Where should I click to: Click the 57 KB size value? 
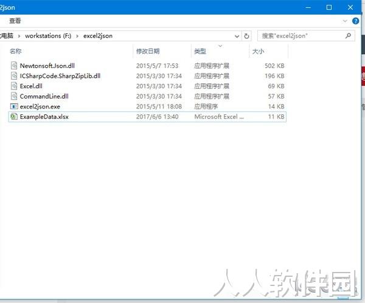click(276, 96)
